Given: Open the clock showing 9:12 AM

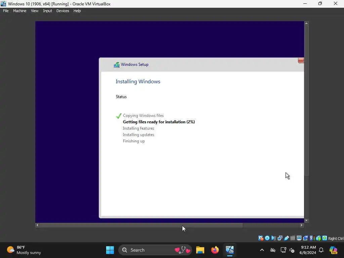Looking at the screenshot, I should [308, 250].
